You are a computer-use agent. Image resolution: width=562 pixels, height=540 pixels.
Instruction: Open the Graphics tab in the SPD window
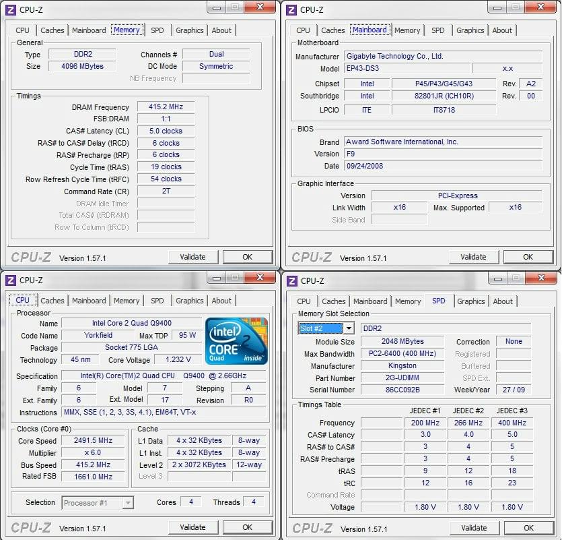tap(471, 301)
